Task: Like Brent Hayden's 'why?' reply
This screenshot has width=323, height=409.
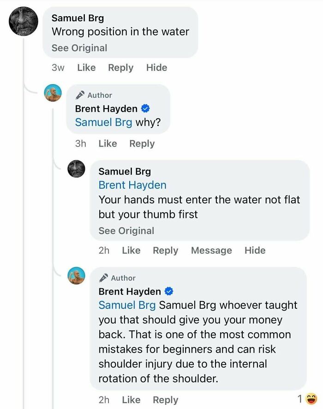Action: click(x=108, y=144)
